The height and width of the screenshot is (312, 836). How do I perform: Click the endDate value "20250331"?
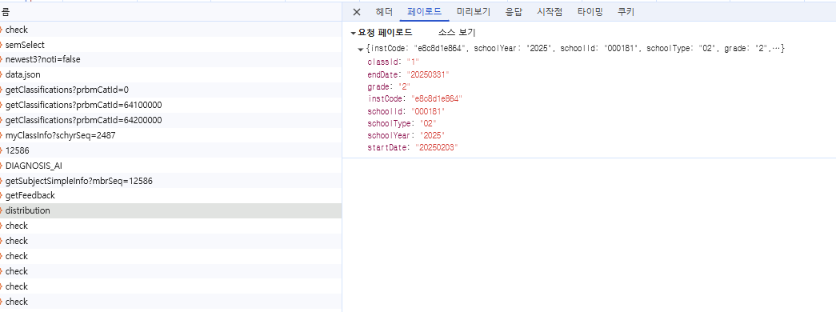point(428,74)
